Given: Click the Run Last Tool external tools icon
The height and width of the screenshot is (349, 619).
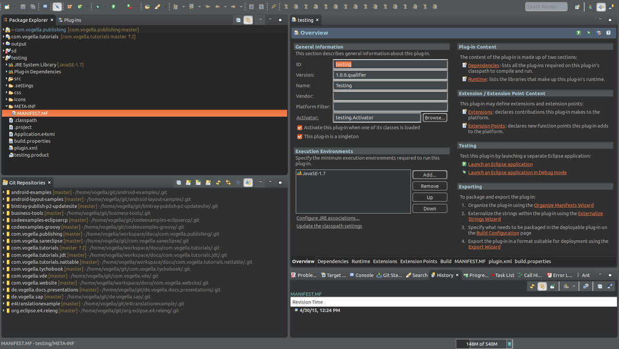Looking at the screenshot, I should click(x=128, y=7).
